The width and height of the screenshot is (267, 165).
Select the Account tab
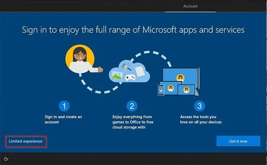point(190,6)
